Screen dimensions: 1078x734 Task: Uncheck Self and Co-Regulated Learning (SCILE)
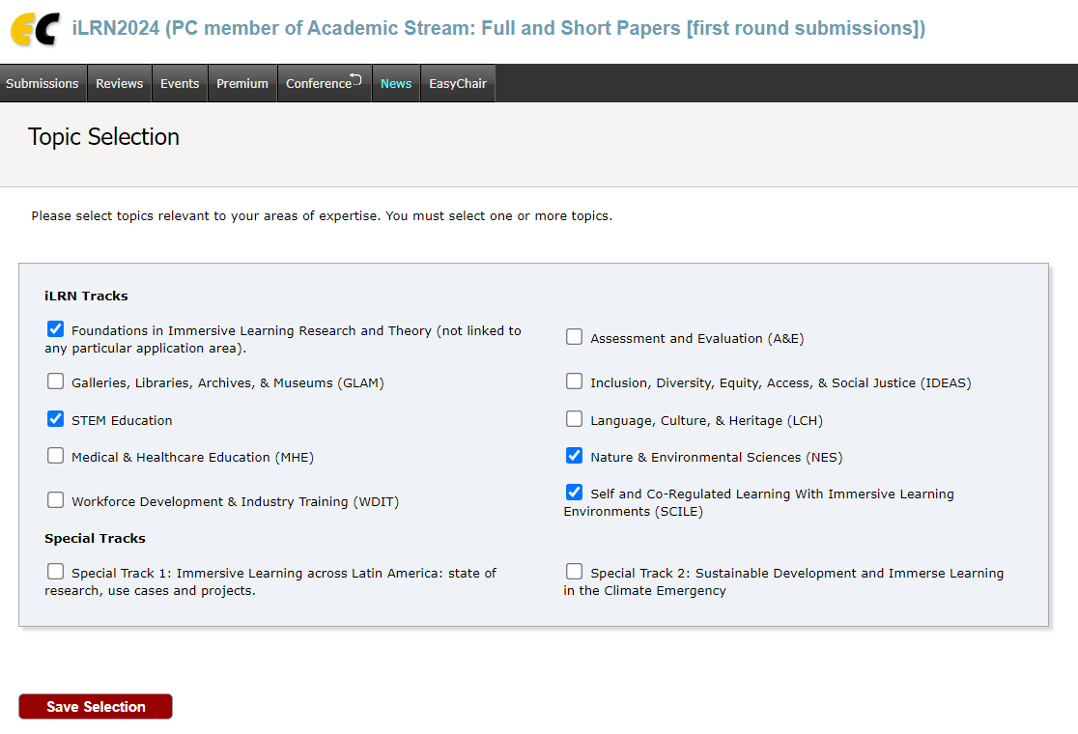point(575,493)
